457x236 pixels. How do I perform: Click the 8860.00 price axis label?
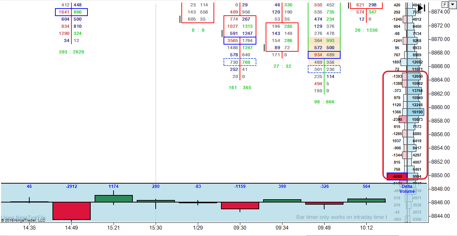[x=441, y=107]
